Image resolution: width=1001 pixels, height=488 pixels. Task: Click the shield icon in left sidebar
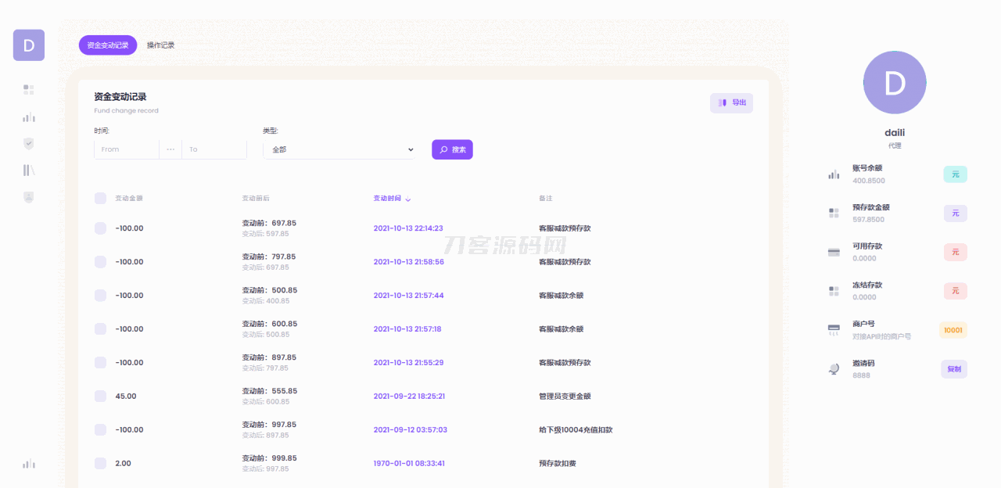click(x=29, y=144)
